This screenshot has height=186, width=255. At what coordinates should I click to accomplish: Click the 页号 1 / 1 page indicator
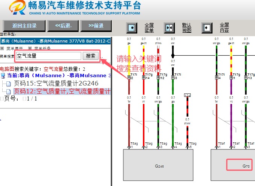click(19, 99)
